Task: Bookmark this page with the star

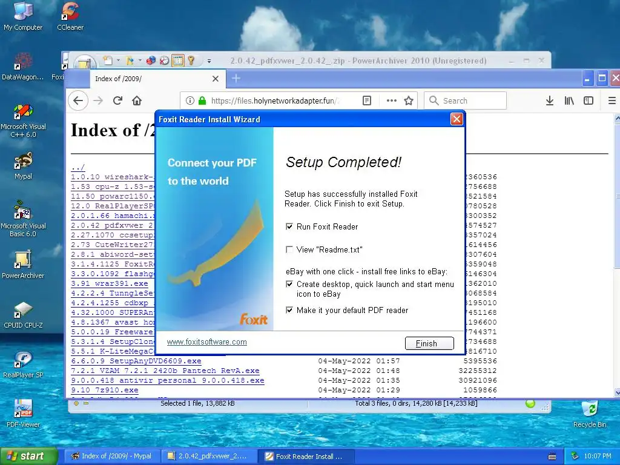Action: point(409,101)
